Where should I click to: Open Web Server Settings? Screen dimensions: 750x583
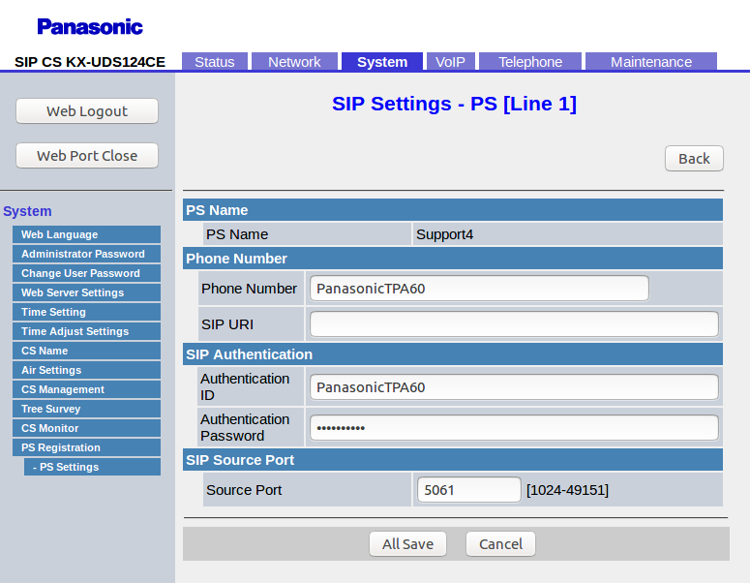click(86, 292)
